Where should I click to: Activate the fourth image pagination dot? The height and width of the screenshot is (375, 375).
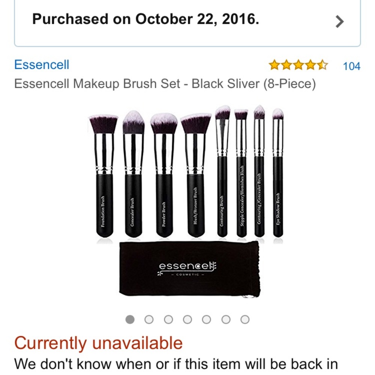point(186,319)
